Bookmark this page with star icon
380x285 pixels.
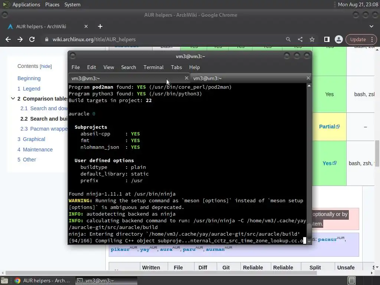[x=312, y=39]
